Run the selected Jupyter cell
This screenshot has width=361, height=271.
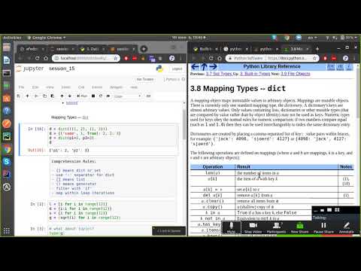(82, 96)
